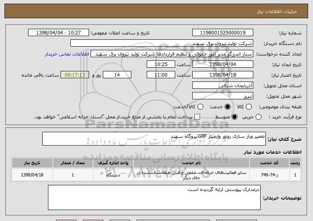This screenshot has width=313, height=221.
Task: Click the جزئیات اطلاعات نیاز header title
Action: (277, 11)
